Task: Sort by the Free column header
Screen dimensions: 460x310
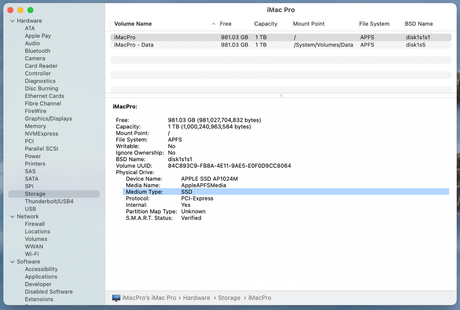Action: [x=226, y=24]
